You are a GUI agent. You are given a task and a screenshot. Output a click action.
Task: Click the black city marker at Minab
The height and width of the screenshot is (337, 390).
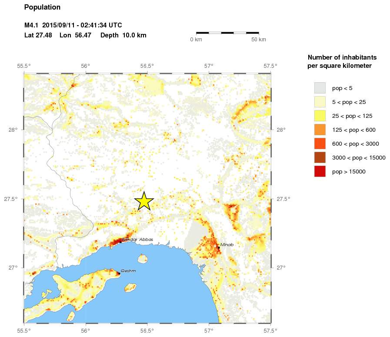coord(219,247)
